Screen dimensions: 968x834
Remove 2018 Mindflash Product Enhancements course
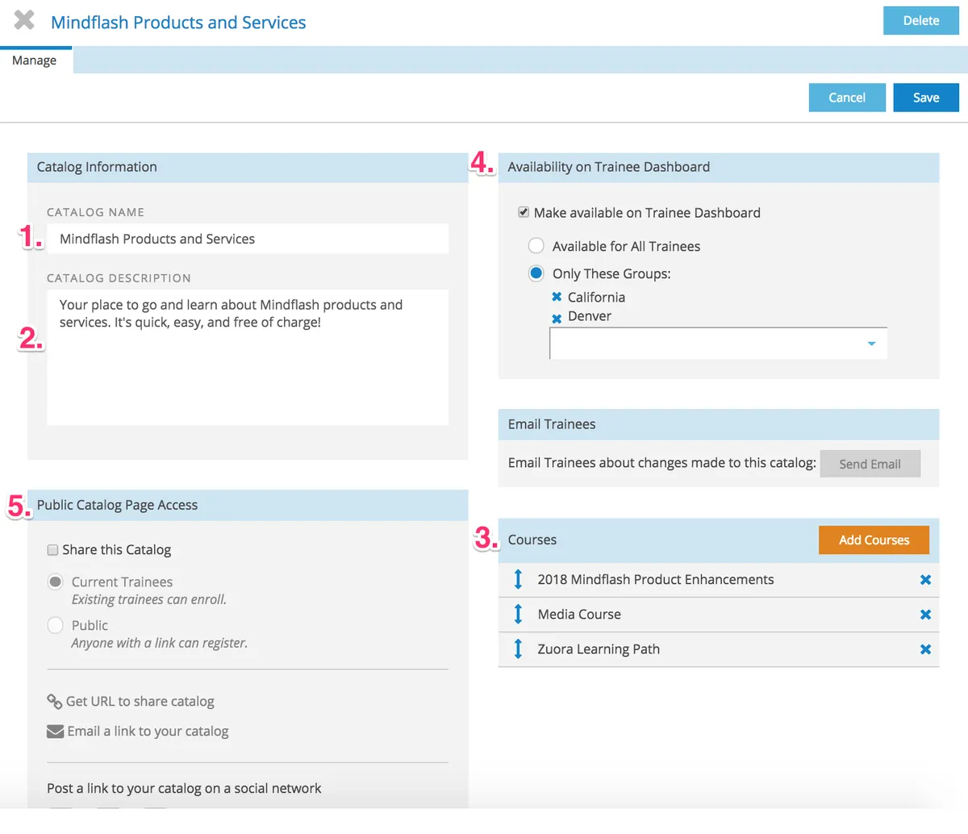click(x=925, y=580)
